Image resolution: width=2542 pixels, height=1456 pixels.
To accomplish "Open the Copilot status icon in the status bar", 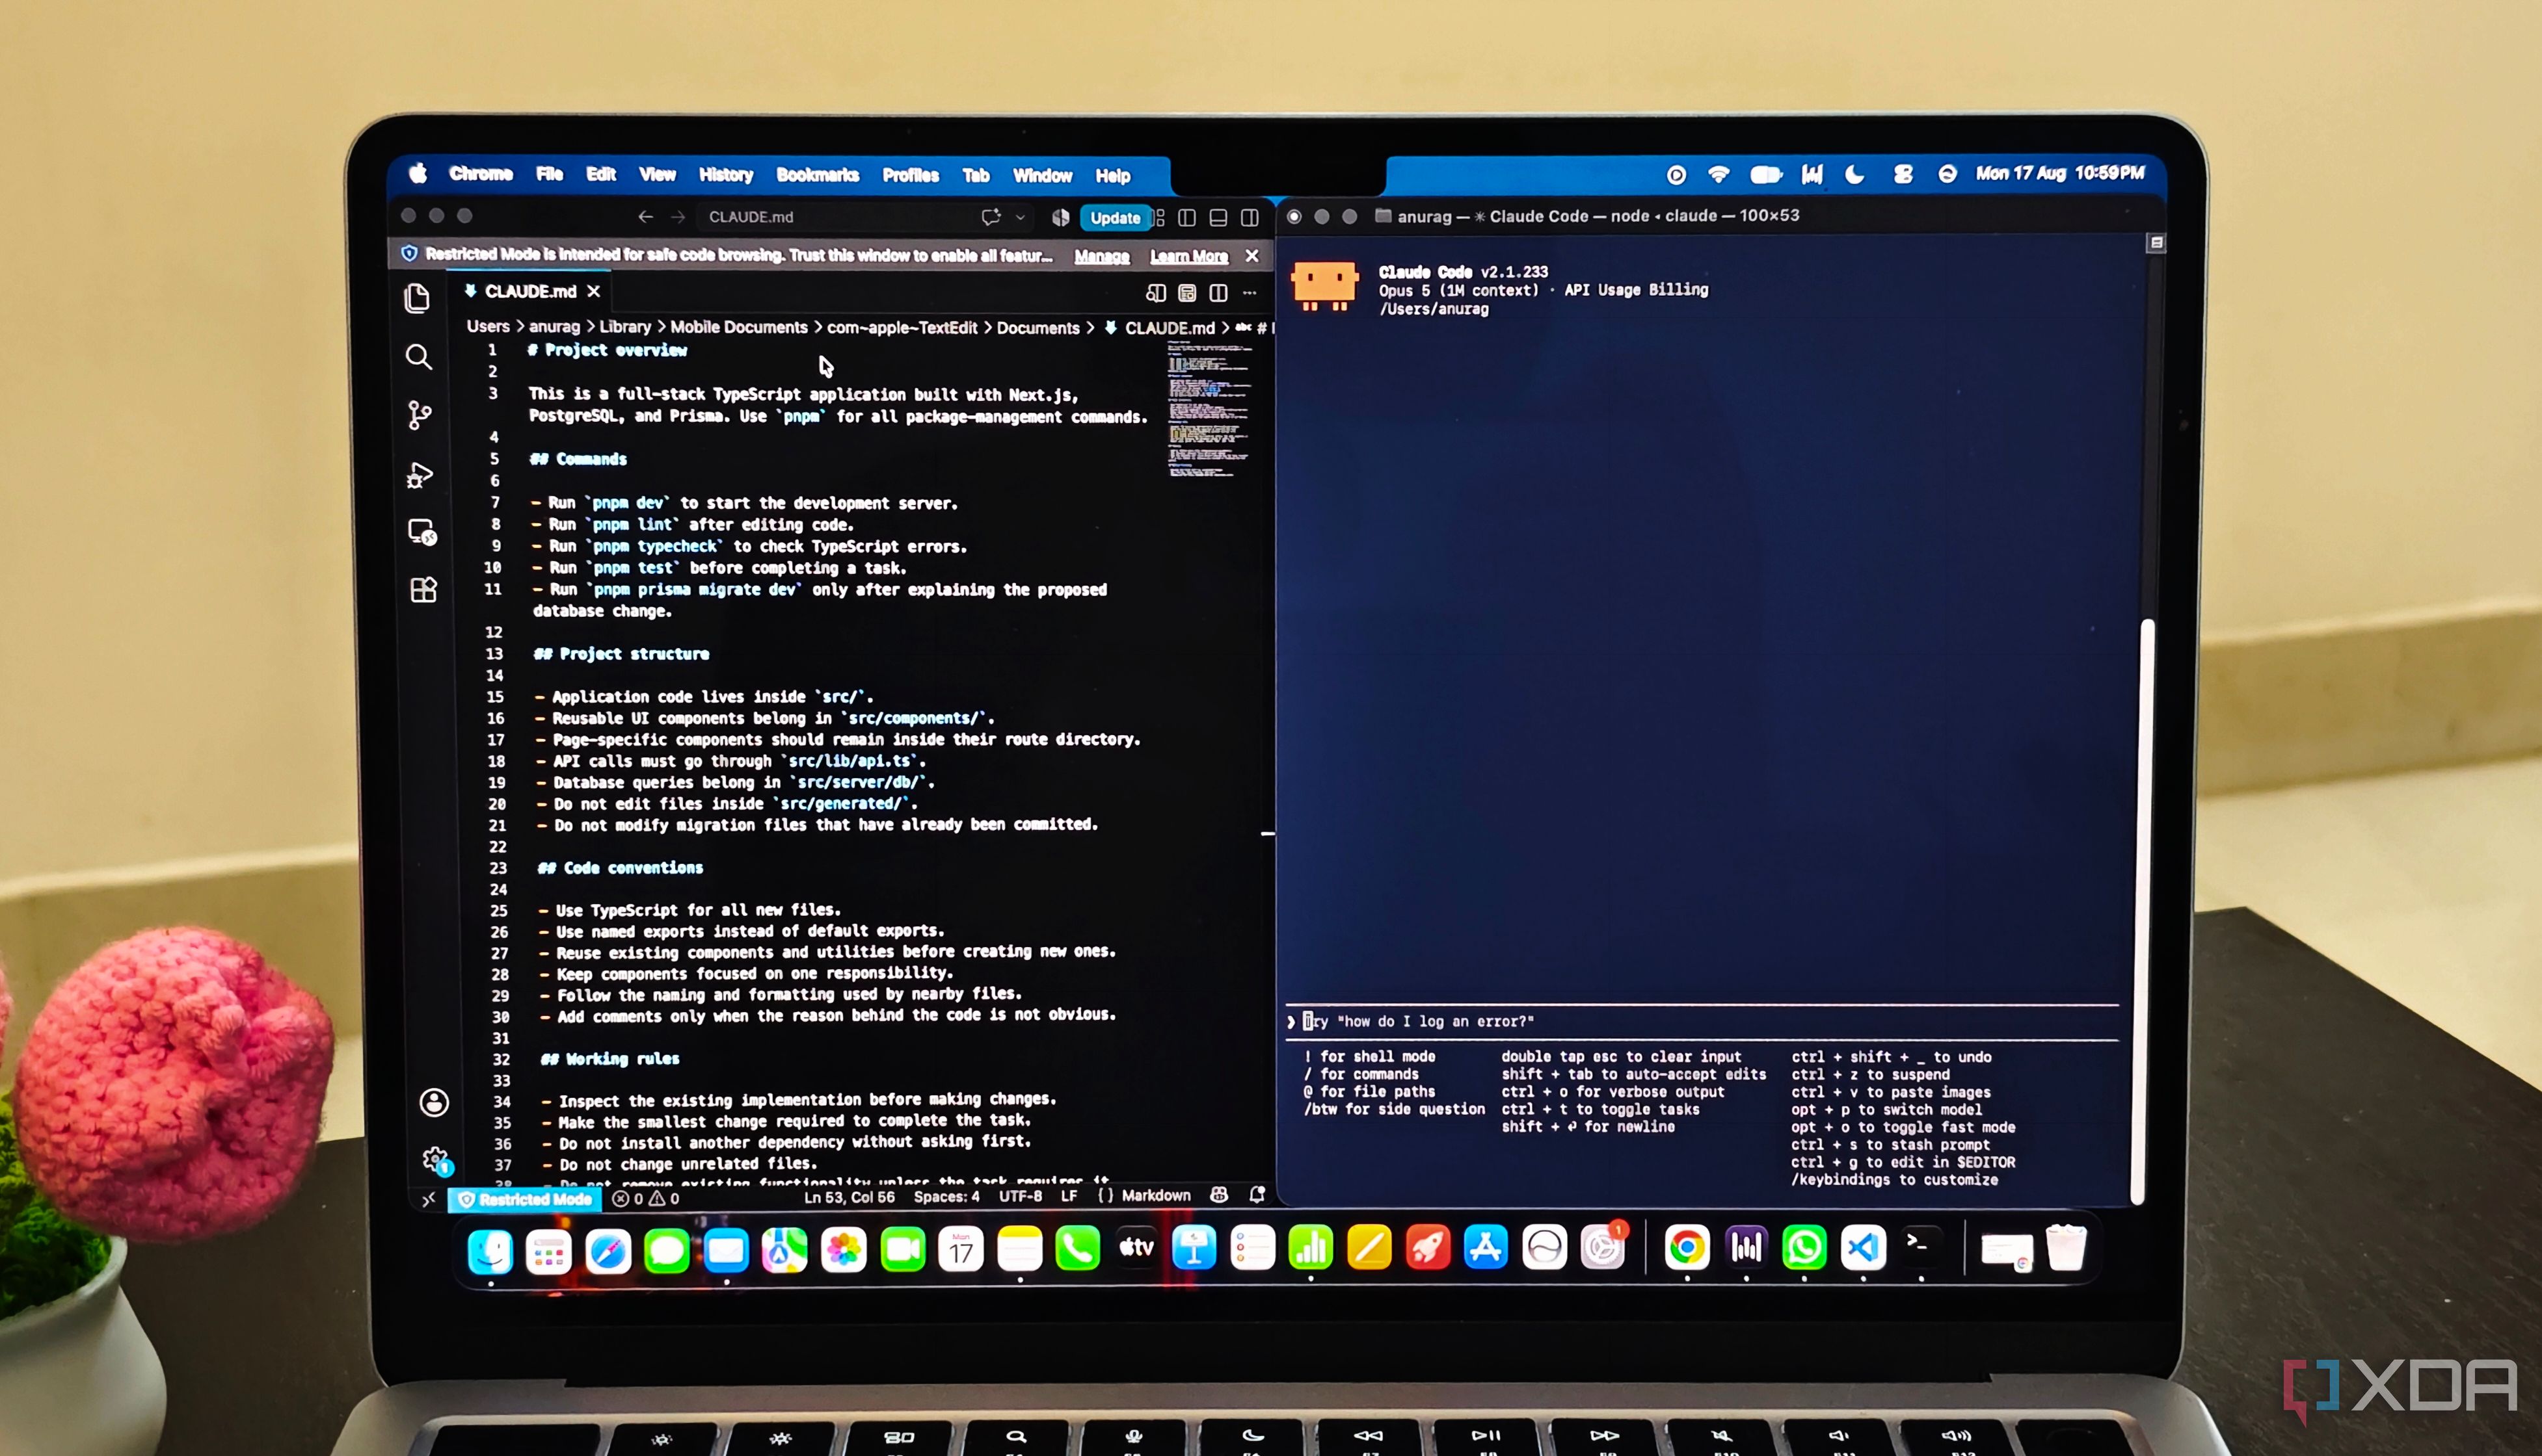I will [x=1218, y=1195].
